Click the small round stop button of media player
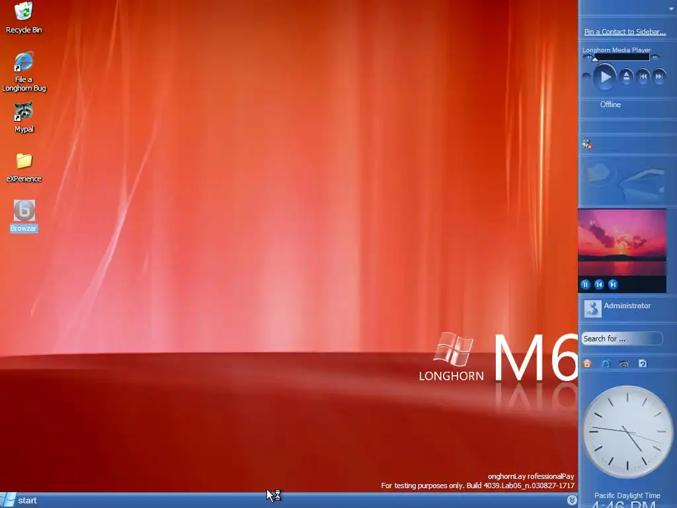Screen dimensions: 677x508 coord(586,77)
